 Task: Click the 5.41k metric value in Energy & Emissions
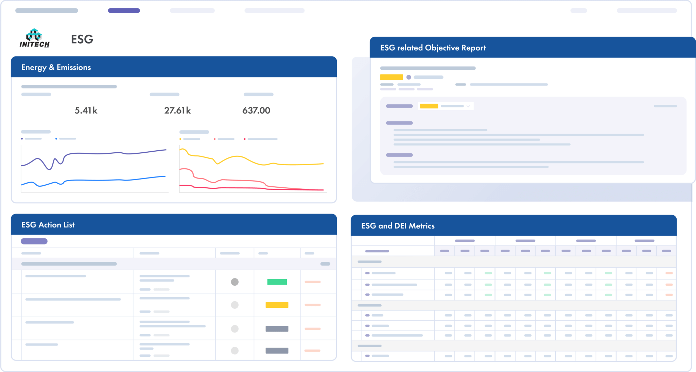(86, 110)
